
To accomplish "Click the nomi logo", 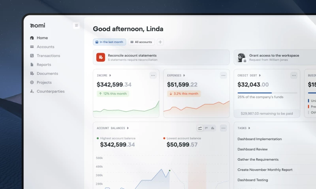I will (38, 26).
